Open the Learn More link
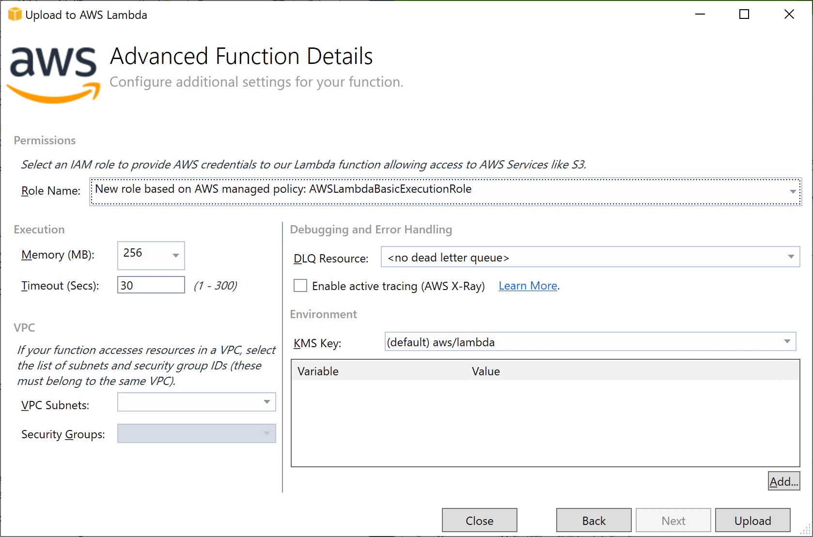The height and width of the screenshot is (537, 813). [x=528, y=286]
